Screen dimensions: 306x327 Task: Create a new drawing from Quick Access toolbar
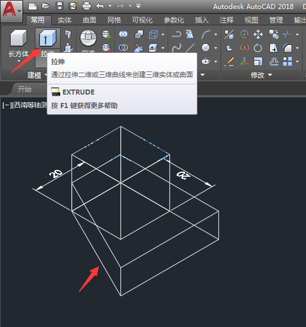click(33, 6)
